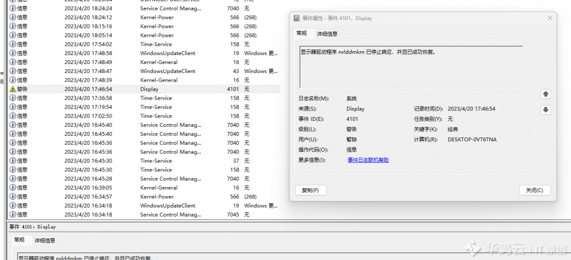Click the info icon on the 17:48:49 Kernel-General row
The image size is (571, 260).
point(13,62)
